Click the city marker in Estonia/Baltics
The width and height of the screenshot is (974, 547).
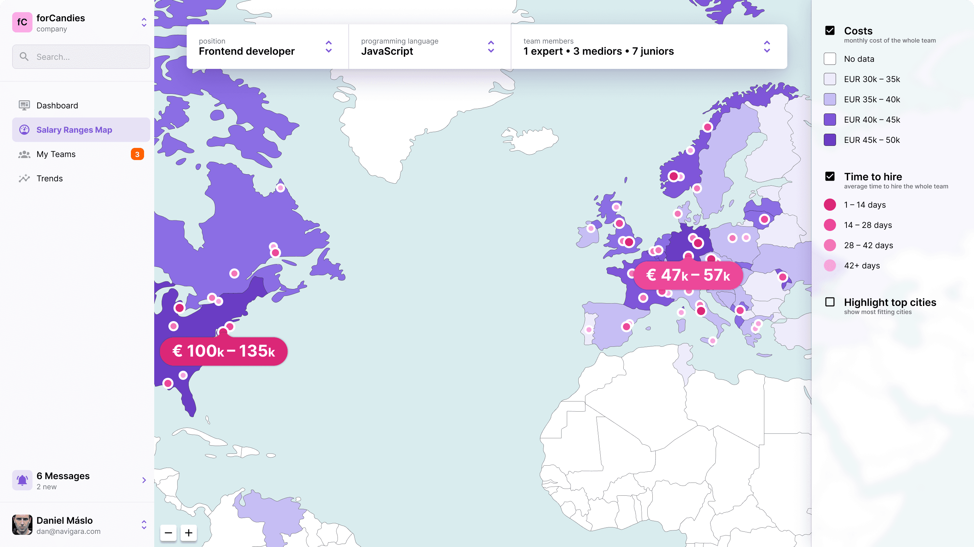point(765,219)
